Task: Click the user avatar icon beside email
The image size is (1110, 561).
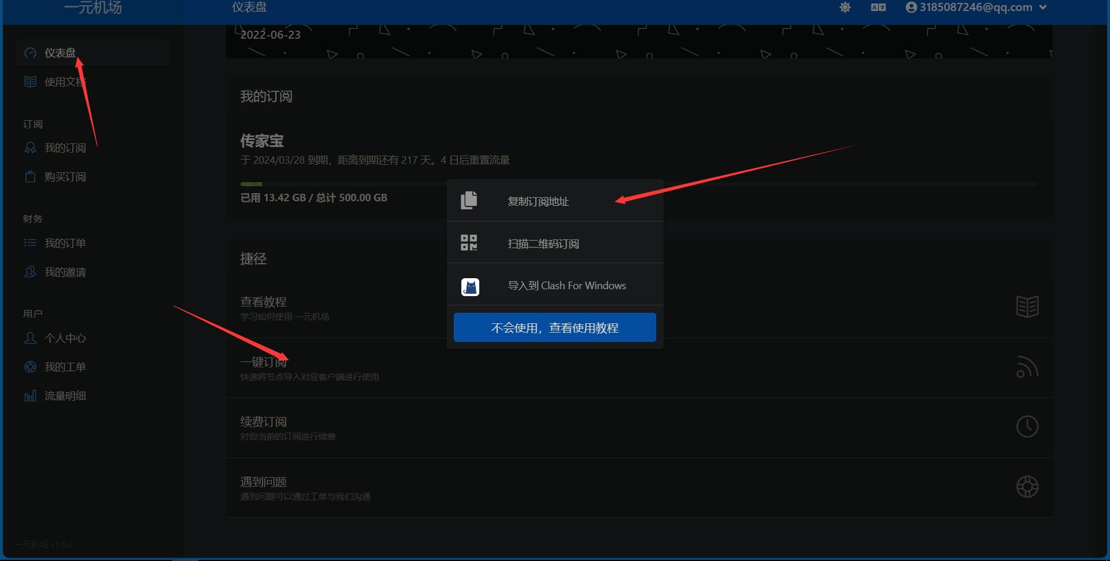Action: tap(911, 8)
